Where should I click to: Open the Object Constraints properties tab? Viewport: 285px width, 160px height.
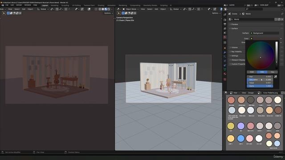click(x=225, y=65)
